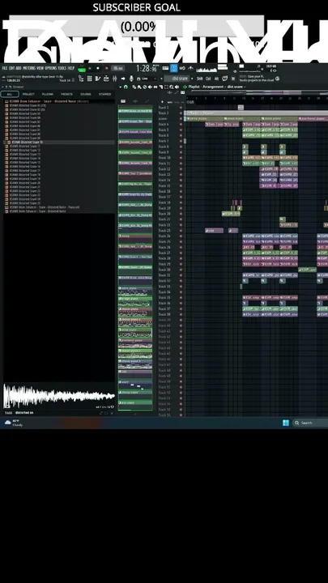Click the green Play button
The image size is (328, 583).
(90, 68)
